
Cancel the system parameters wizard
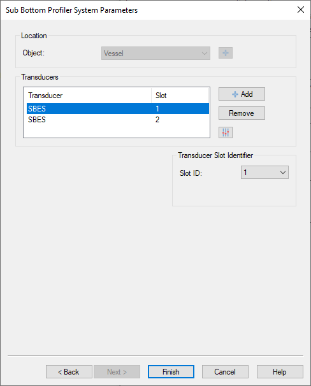coord(225,372)
